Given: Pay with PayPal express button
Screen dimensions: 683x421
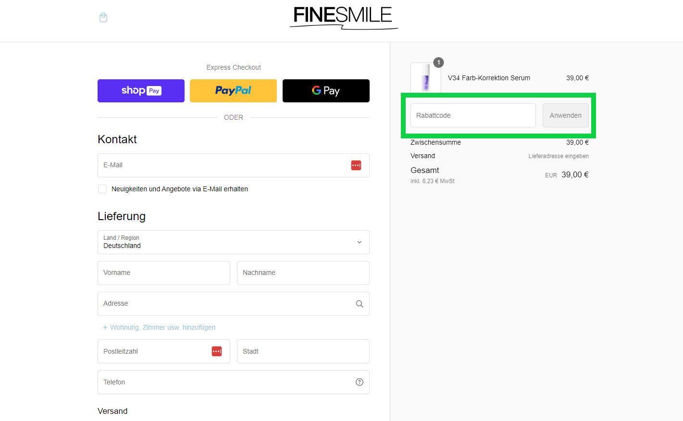Looking at the screenshot, I should pos(233,91).
